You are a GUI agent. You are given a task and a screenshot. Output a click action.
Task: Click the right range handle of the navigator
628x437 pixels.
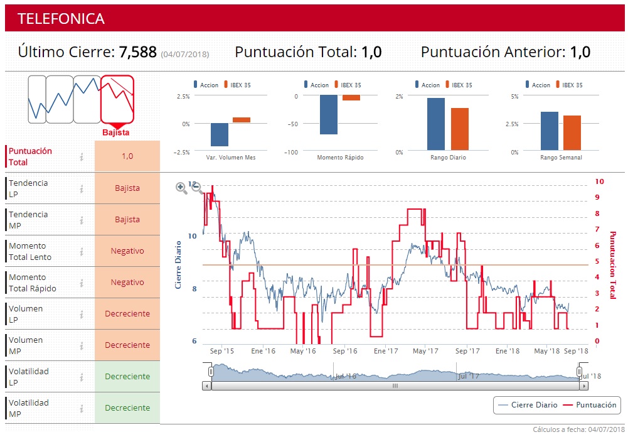tap(579, 372)
